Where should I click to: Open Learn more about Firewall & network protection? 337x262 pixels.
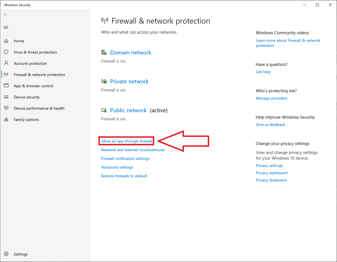coord(288,43)
